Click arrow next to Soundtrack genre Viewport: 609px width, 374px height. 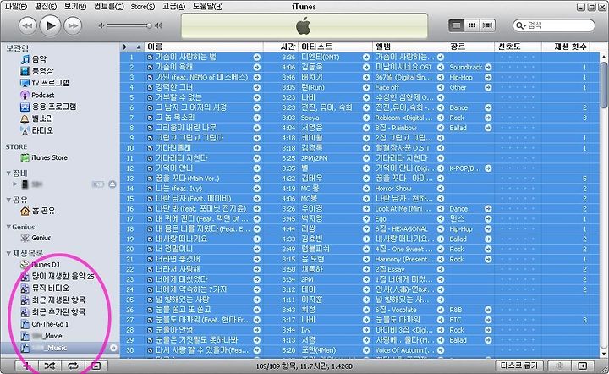tap(488, 67)
